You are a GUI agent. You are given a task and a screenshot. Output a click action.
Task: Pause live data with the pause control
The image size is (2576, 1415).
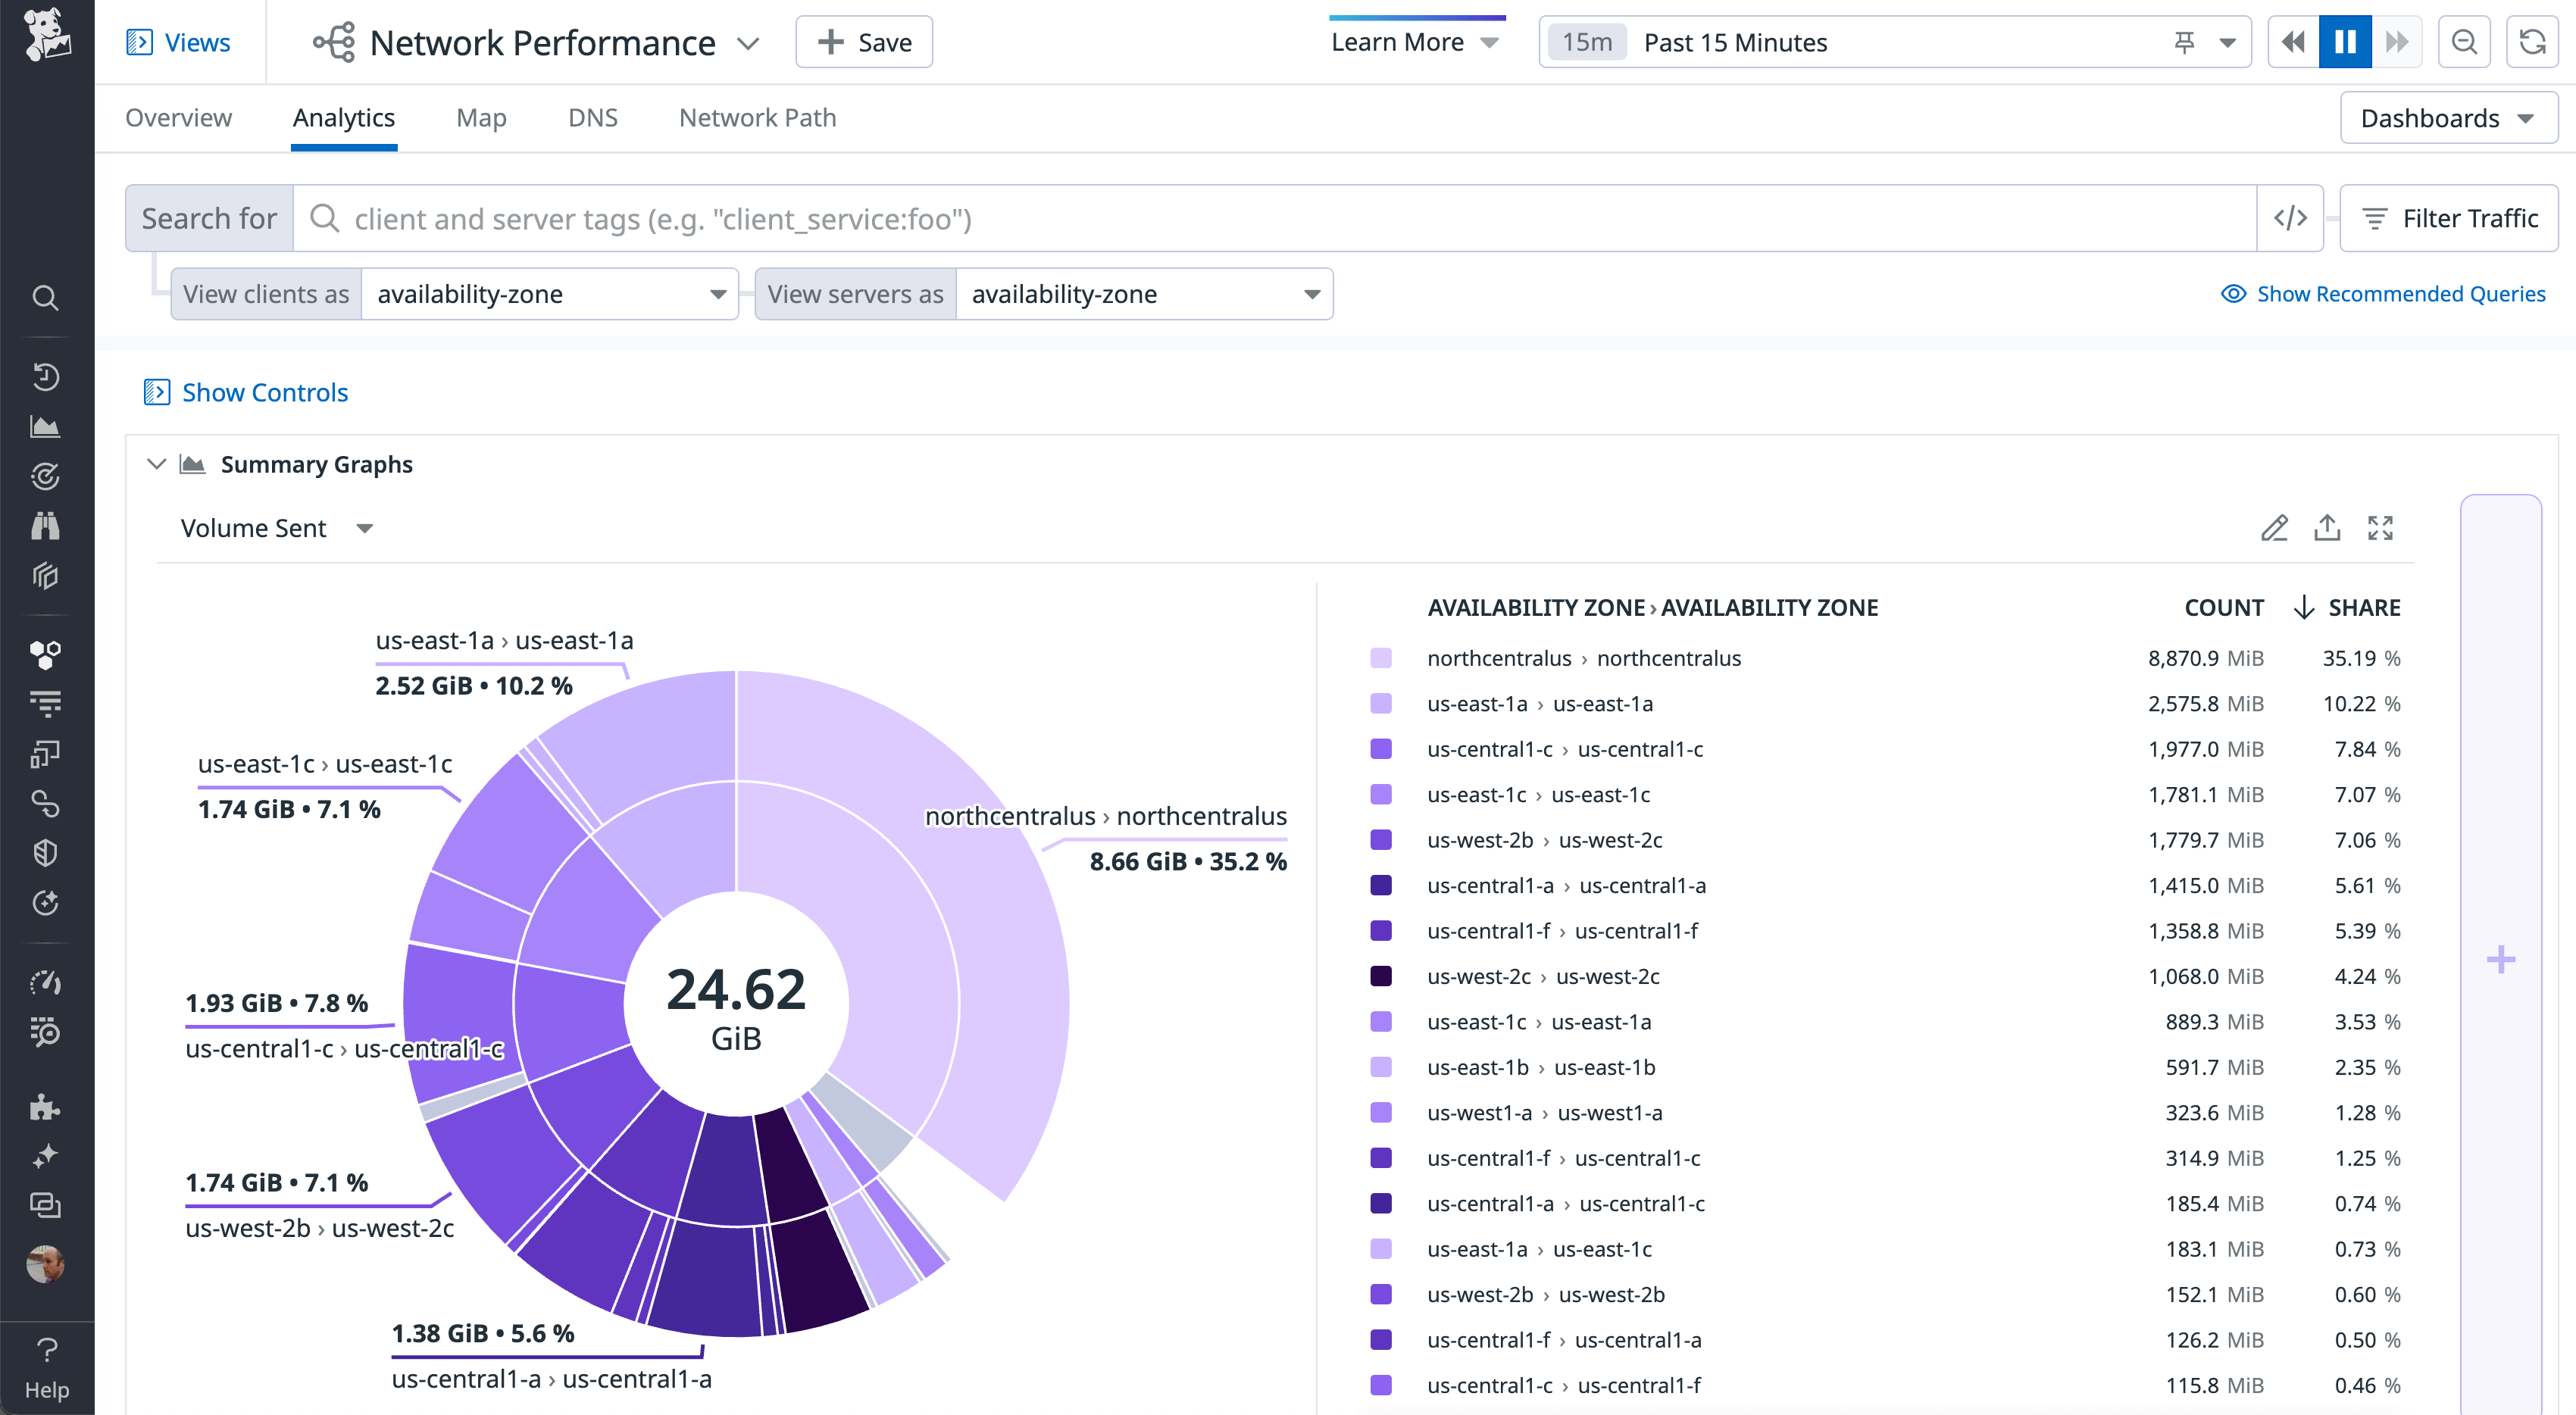2344,41
